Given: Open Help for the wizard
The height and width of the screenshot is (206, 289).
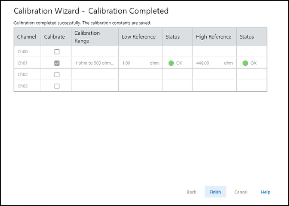Looking at the screenshot, I should coord(265,192).
